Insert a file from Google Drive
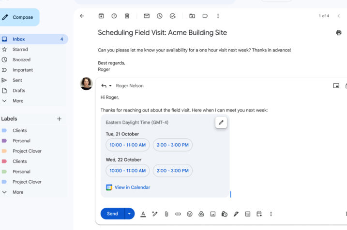This screenshot has width=347, height=230. pyautogui.click(x=201, y=214)
